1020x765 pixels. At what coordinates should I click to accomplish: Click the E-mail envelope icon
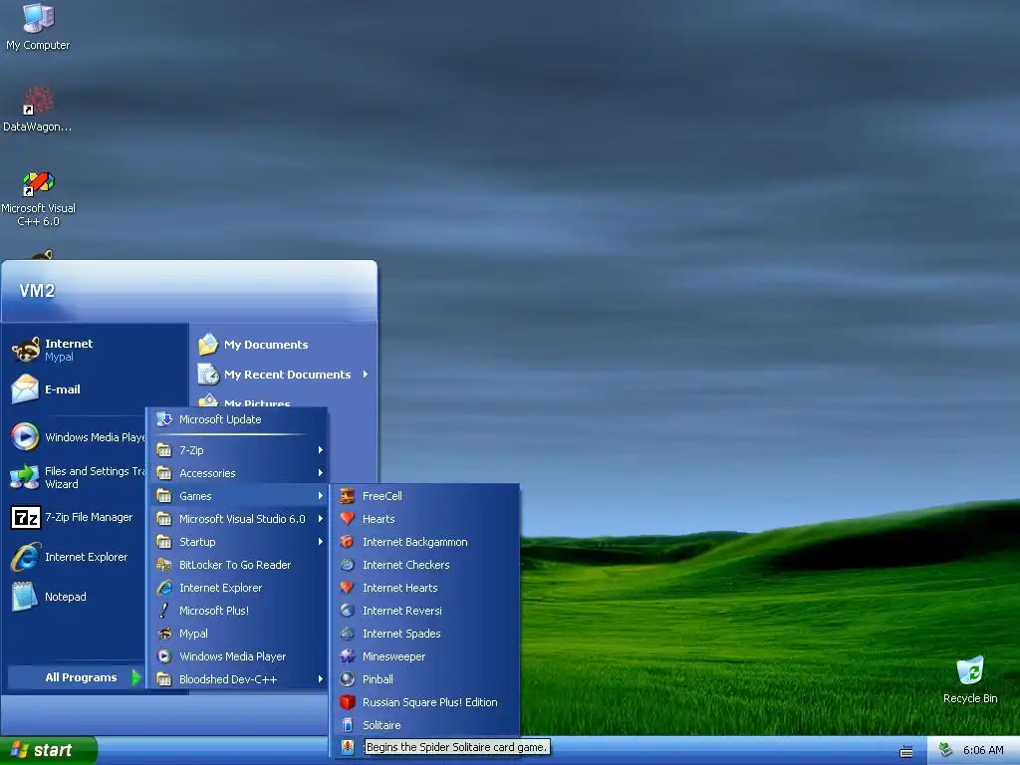[x=25, y=389]
